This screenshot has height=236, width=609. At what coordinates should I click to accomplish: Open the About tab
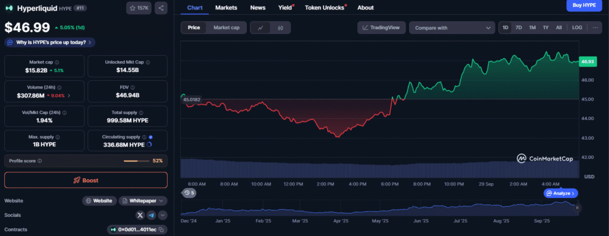[366, 7]
